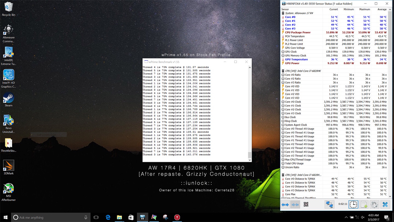This screenshot has height=222, width=394.
Task: Switch to ThrottleStop red T taskbar icon
Action: pyautogui.click(x=177, y=217)
